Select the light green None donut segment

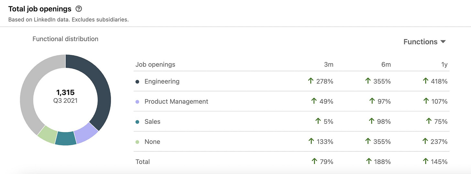click(48, 134)
